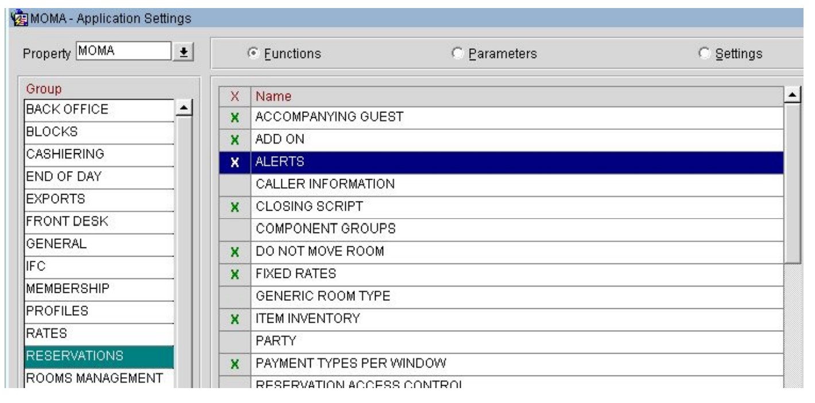815x403 pixels.
Task: Click the ITEM INVENTORY function row
Action: (x=517, y=319)
